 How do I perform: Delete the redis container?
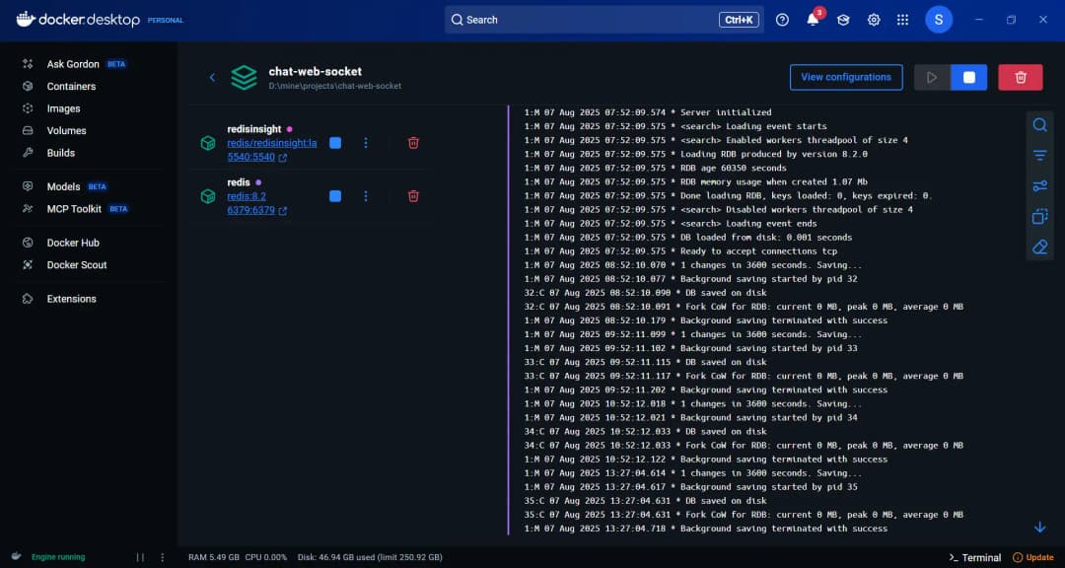coord(413,196)
